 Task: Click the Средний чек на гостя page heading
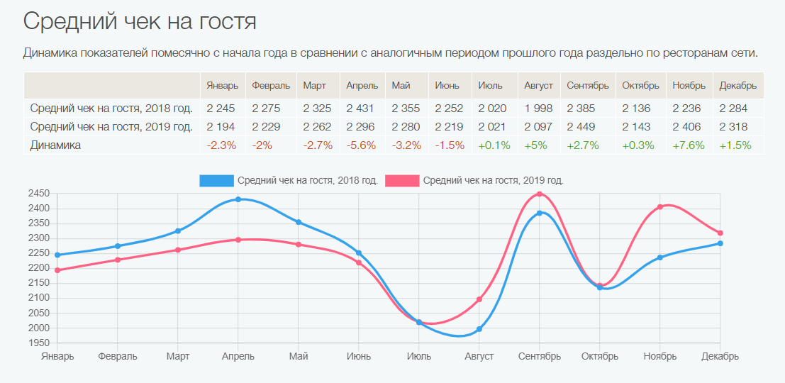pyautogui.click(x=140, y=21)
